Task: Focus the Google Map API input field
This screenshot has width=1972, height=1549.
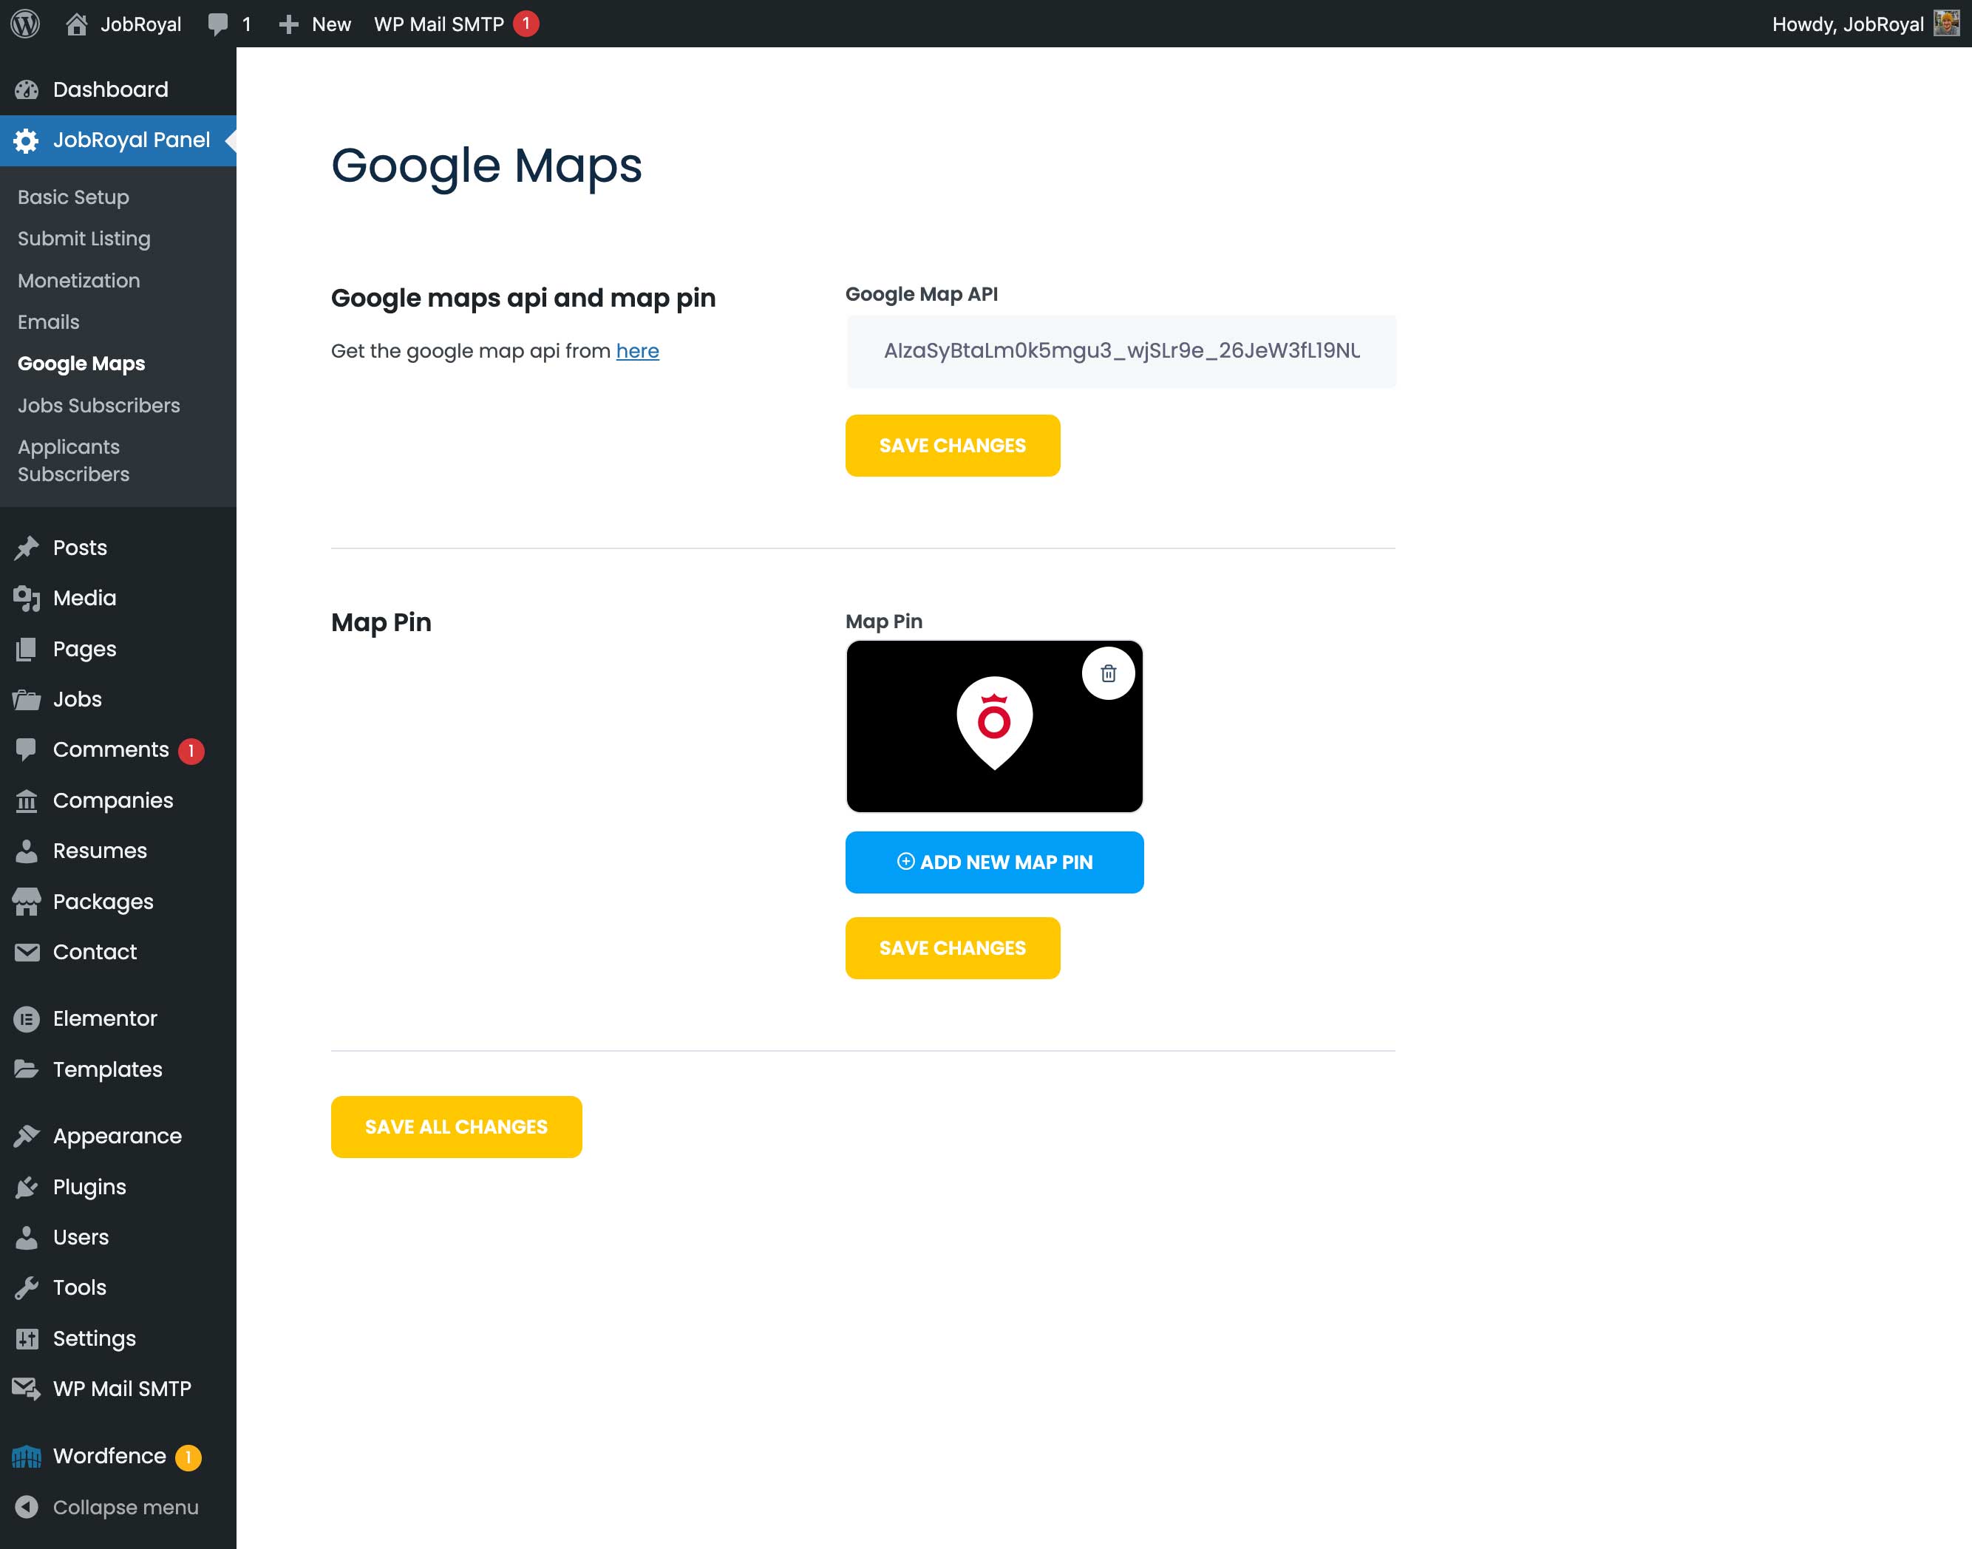Action: [1121, 351]
